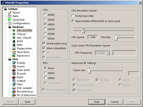Click the Start button

coord(97,102)
